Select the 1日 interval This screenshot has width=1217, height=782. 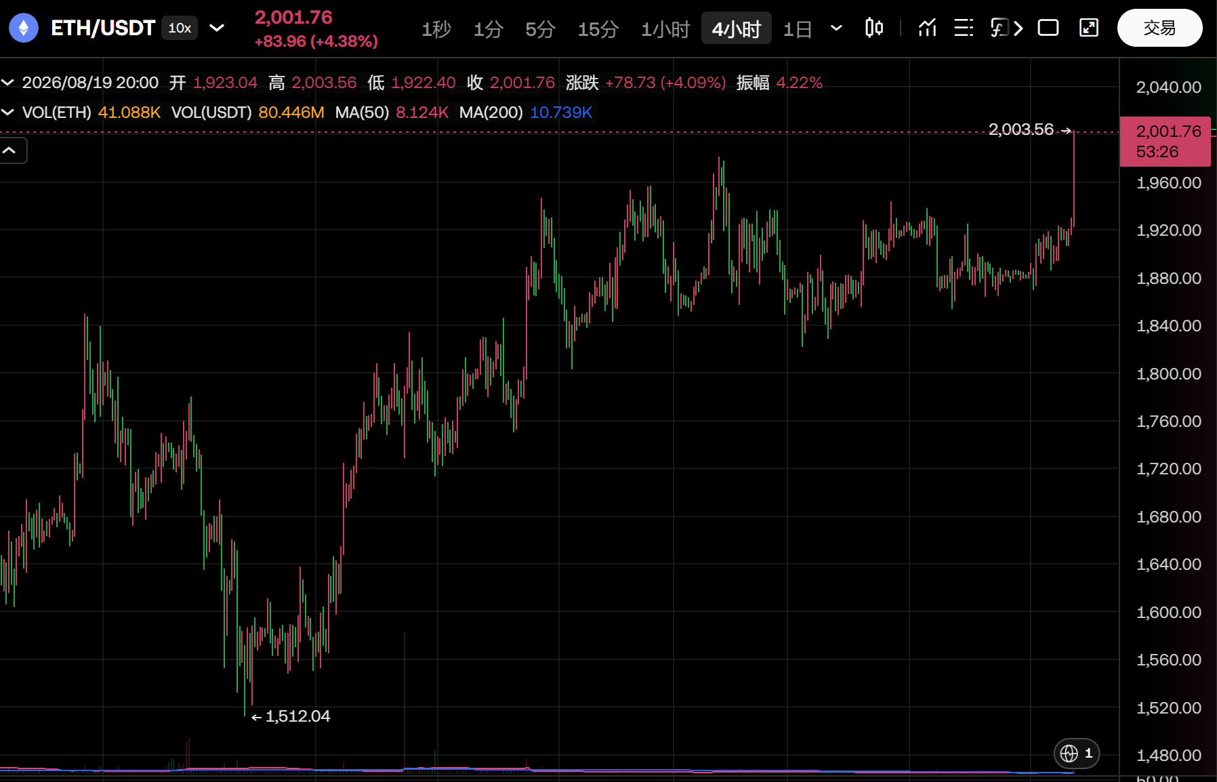(798, 29)
